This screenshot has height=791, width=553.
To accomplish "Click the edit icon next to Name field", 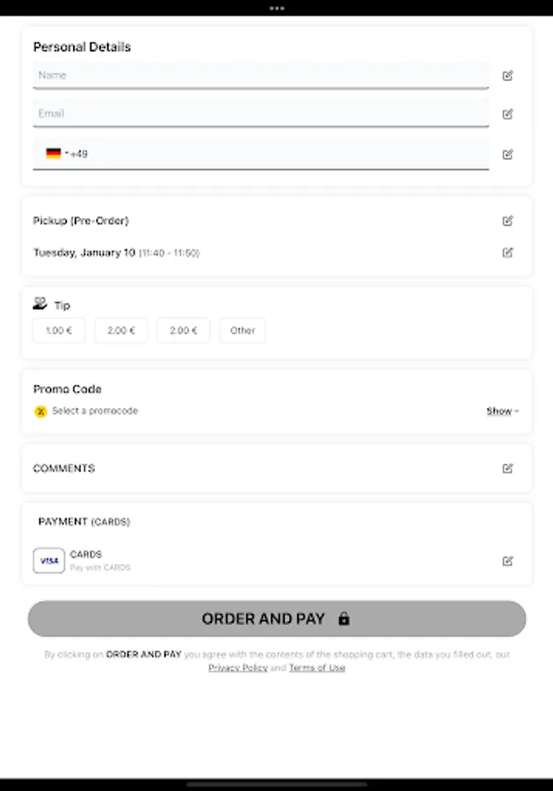I will coord(507,76).
